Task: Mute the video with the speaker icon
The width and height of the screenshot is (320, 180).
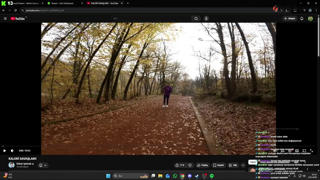Action: pyautogui.click(x=12, y=151)
